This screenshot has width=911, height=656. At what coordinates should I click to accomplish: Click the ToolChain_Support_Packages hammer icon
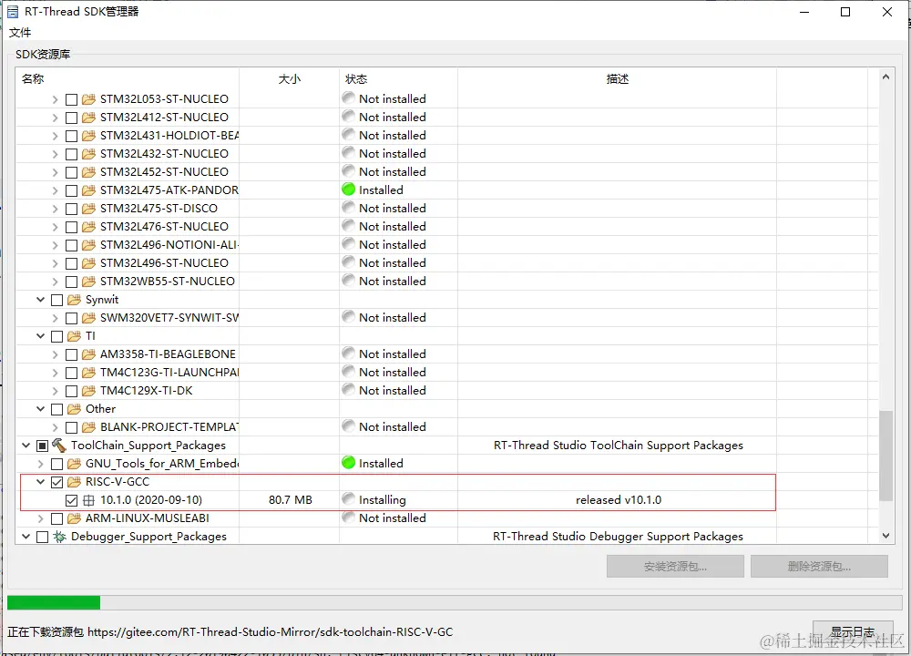59,446
